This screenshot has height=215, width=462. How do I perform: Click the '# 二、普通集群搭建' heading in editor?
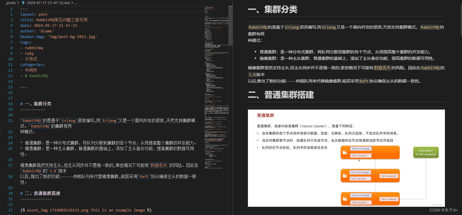click(40, 193)
